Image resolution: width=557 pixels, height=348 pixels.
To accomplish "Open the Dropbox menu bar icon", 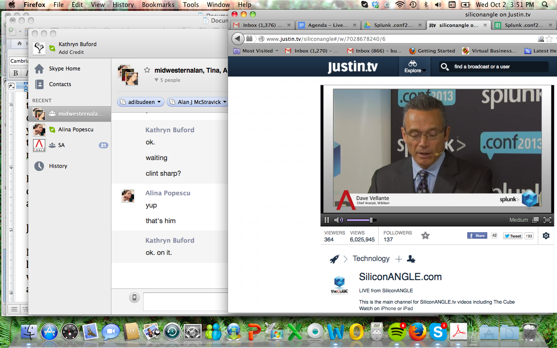I will (375, 5).
